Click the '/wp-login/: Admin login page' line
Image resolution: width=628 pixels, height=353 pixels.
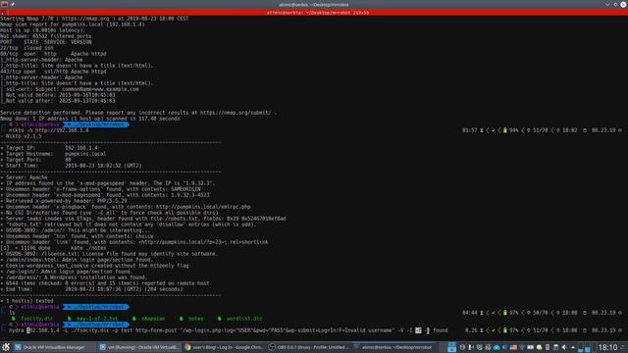(x=66, y=272)
